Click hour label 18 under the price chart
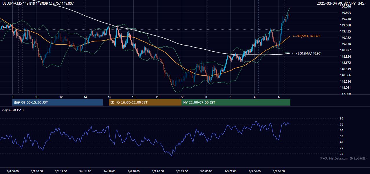 [x=133, y=97]
